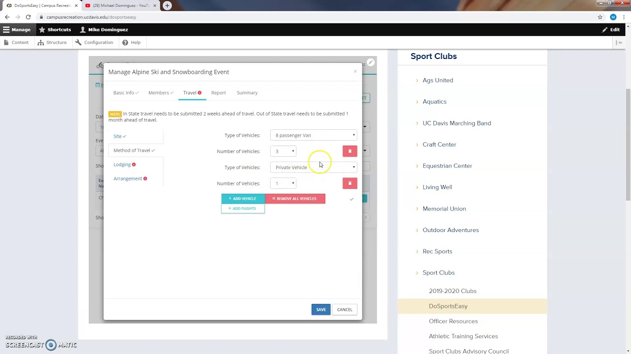Viewport: 631px width, 354px height.
Task: Open the Lodging travel section
Action: pos(124,165)
